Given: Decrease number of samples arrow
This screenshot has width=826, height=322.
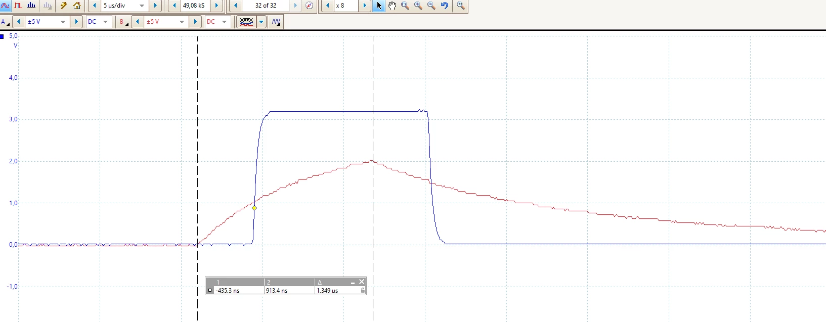Looking at the screenshot, I should click(175, 6).
